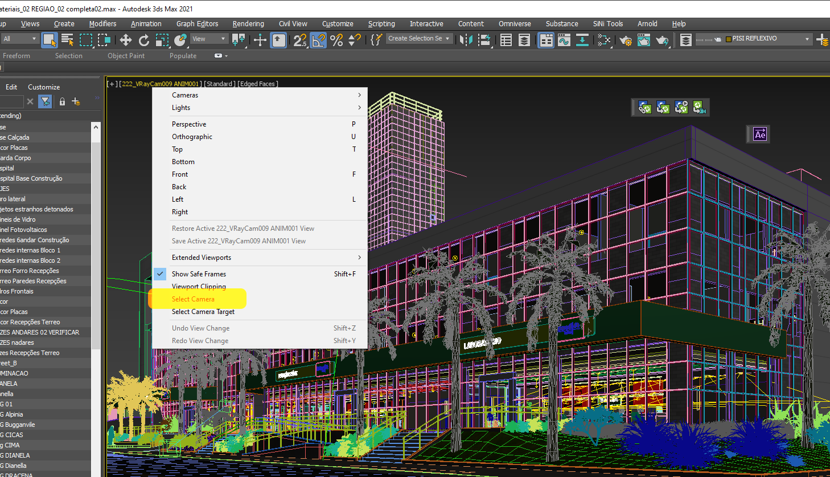Enable the Angle Snap toggle
Viewport: 830px width, 477px height.
(319, 39)
